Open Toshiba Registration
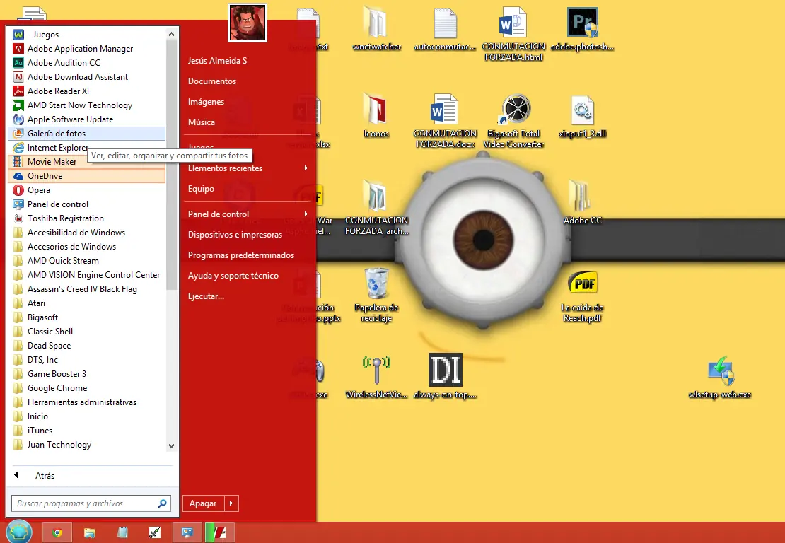 pyautogui.click(x=86, y=218)
